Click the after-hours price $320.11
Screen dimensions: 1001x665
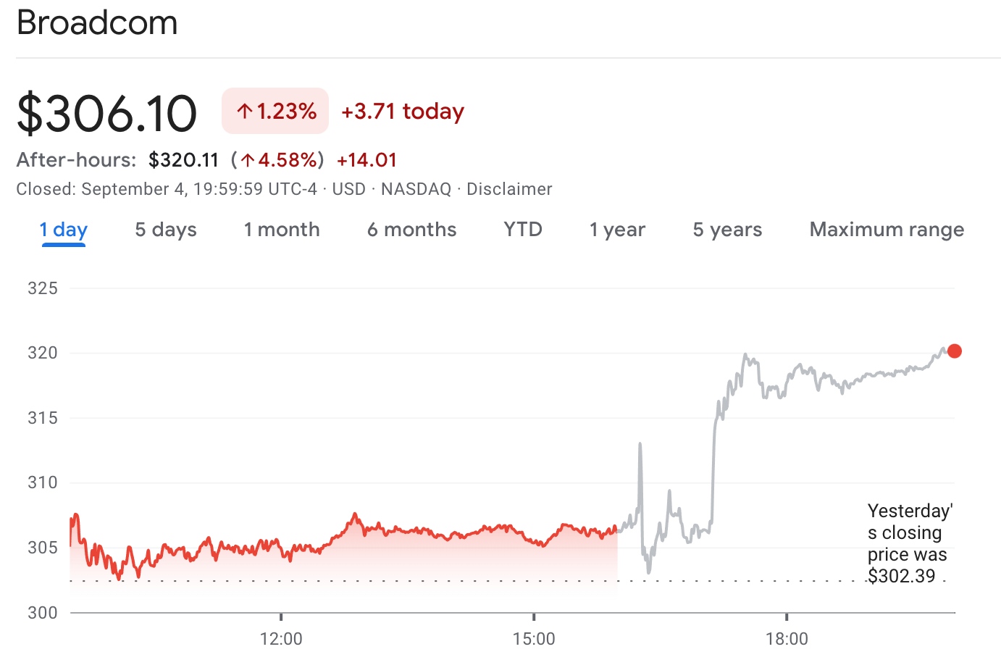(184, 159)
